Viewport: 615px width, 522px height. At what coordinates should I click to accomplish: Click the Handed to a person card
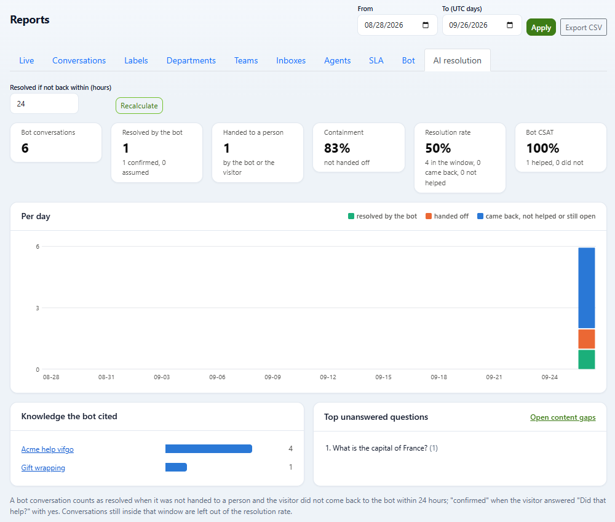[258, 153]
